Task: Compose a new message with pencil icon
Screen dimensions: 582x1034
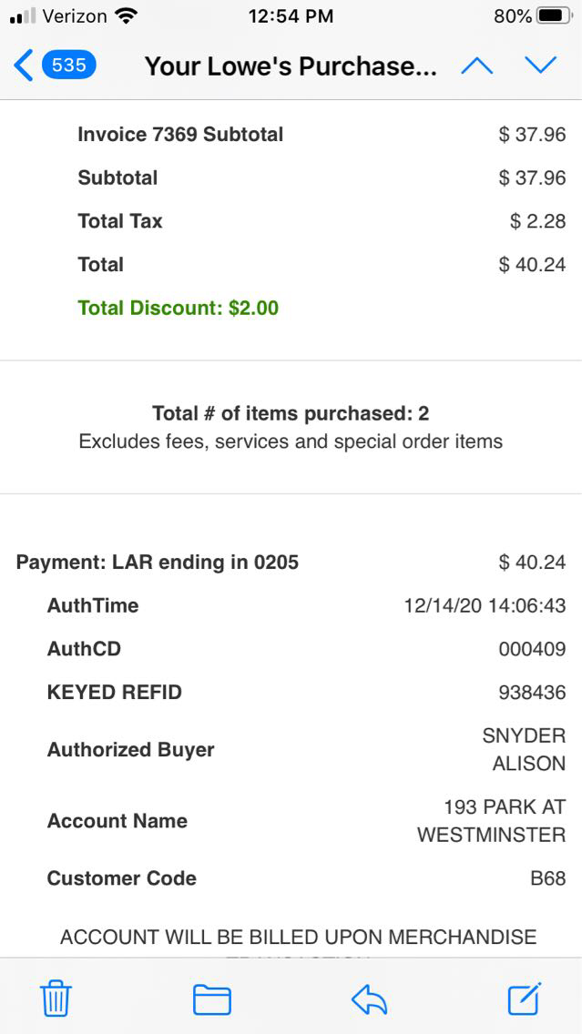Action: 525,999
